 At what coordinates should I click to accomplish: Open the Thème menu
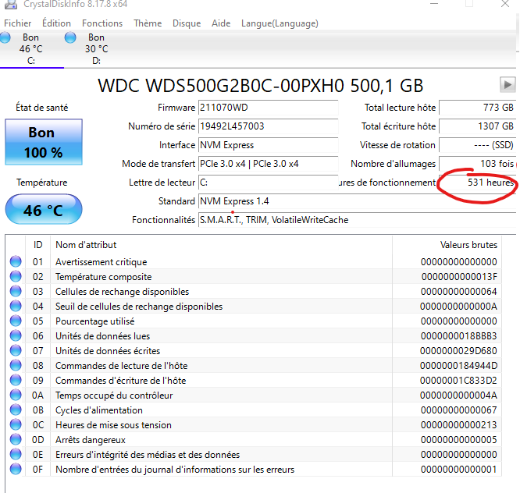148,23
